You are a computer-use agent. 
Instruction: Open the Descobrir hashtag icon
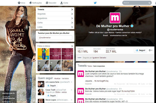pyautogui.click(x=47, y=3)
